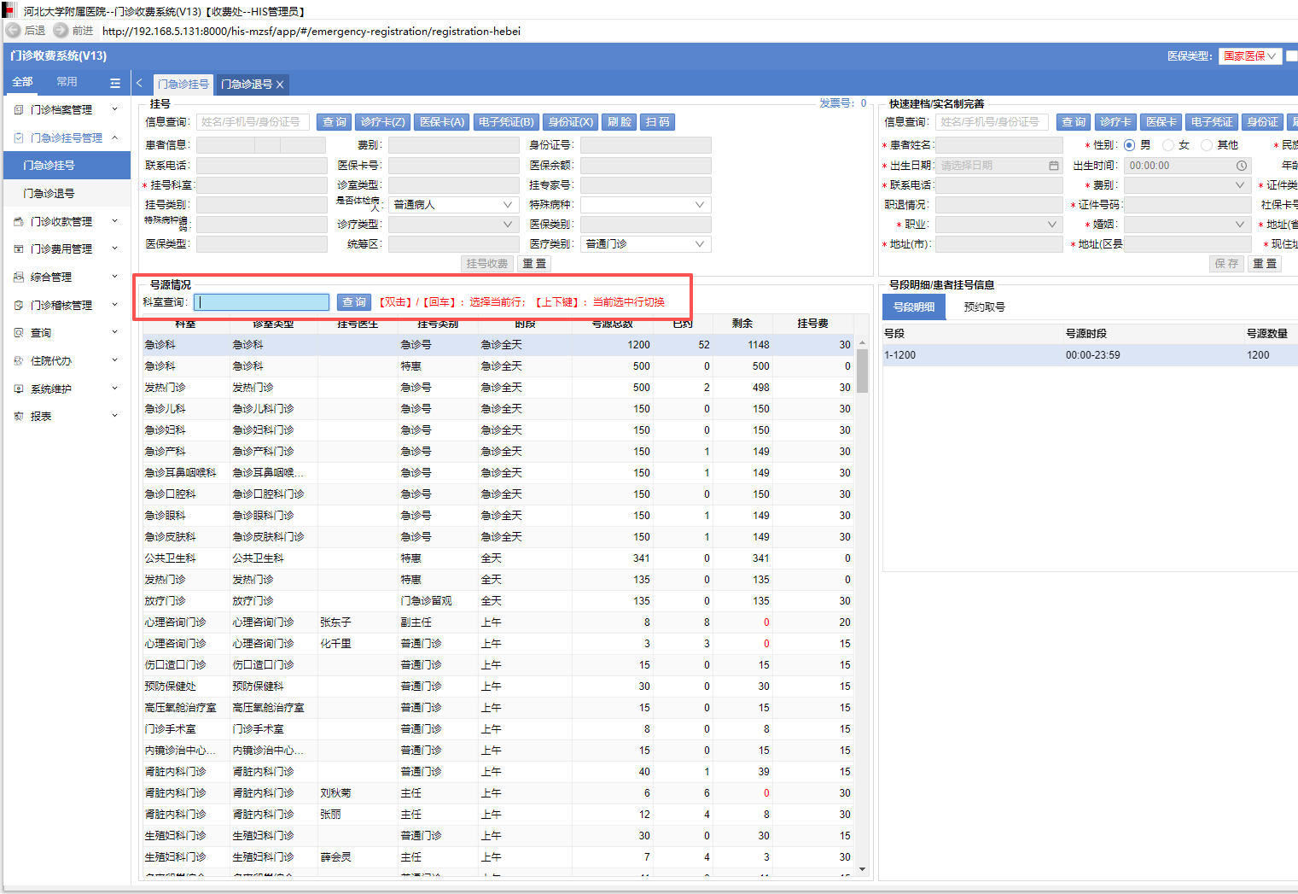Collapse 门急诊挂号管理 with its chevron
Screen dimensions: 1298x894
pos(115,137)
